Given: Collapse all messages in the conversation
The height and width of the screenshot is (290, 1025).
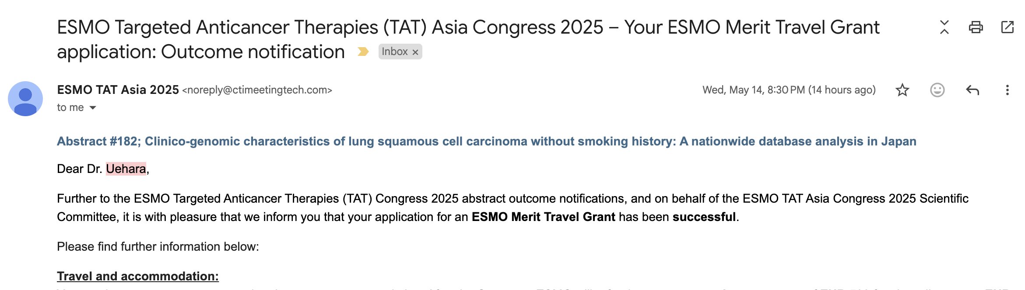Looking at the screenshot, I should point(944,27).
